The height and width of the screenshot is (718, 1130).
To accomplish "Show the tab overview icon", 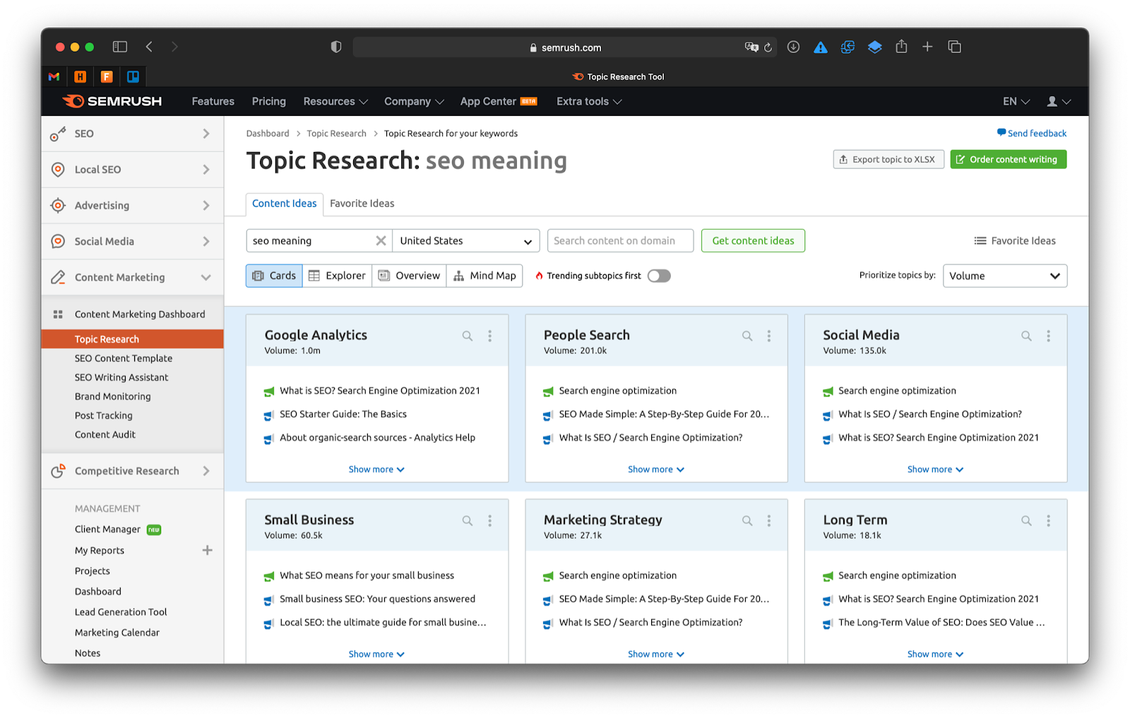I will (x=954, y=47).
